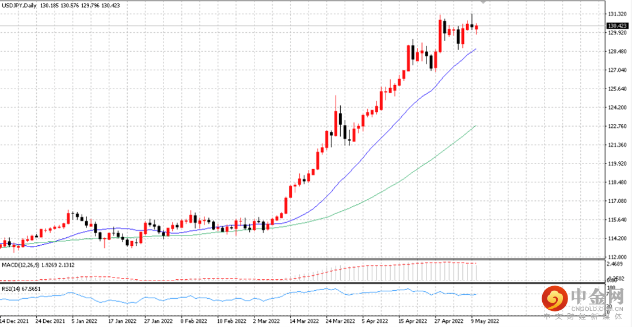632x327 pixels.
Task: Click the 131.320 price axis label
Action: (616, 14)
